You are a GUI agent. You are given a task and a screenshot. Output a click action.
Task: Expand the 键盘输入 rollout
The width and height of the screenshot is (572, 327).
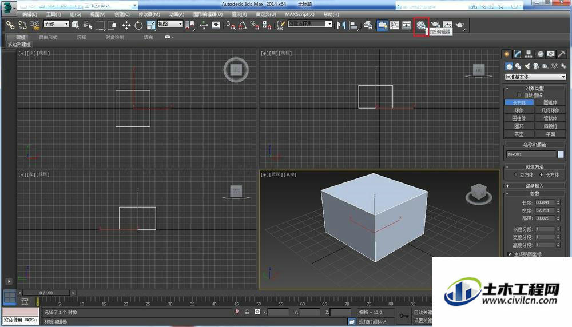pyautogui.click(x=535, y=186)
